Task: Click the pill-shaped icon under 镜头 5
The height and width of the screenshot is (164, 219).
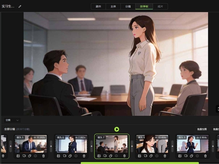Action: point(30,156)
